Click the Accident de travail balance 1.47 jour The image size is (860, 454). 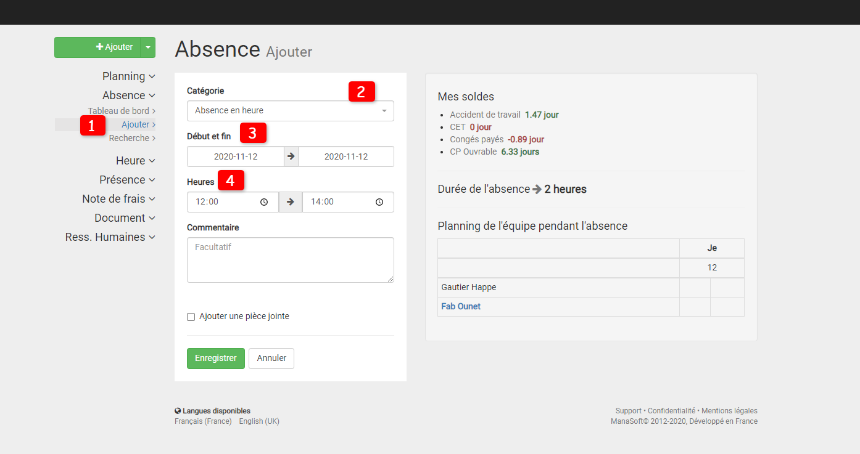click(x=542, y=115)
